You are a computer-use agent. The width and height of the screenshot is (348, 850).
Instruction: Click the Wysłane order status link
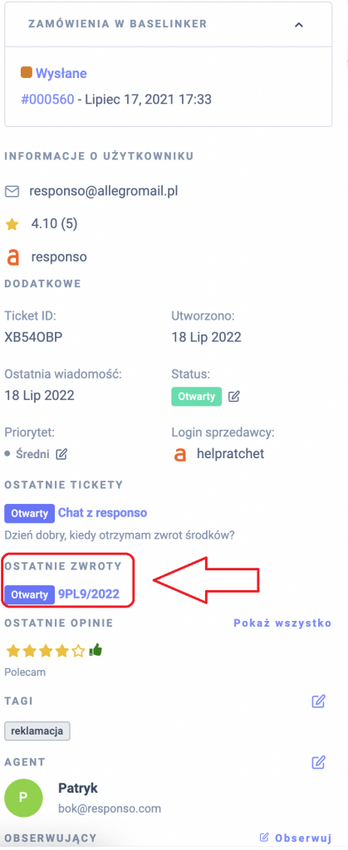[61, 73]
